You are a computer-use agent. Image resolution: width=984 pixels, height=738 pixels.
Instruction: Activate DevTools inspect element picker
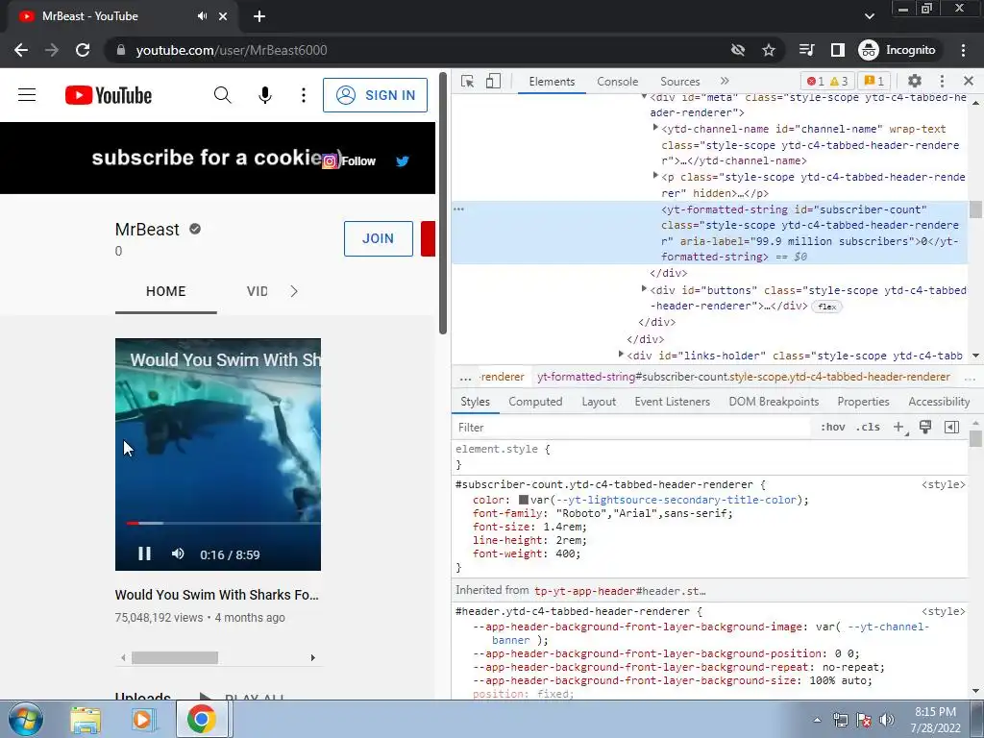(x=467, y=82)
